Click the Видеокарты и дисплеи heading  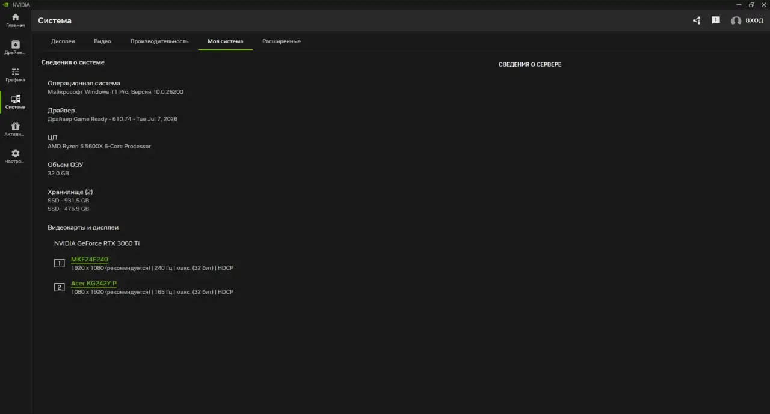point(83,228)
